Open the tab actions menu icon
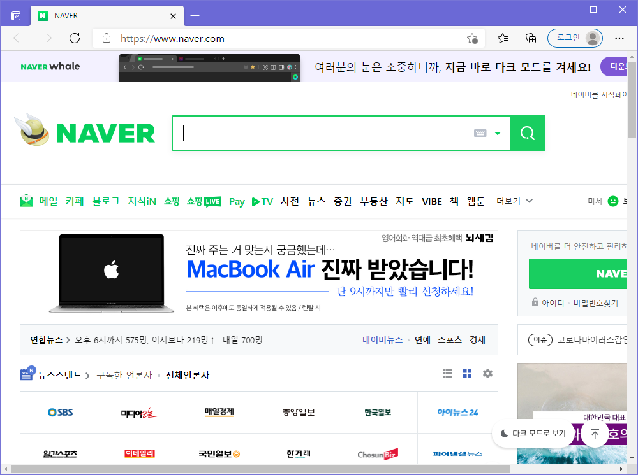This screenshot has width=638, height=475. click(x=16, y=16)
